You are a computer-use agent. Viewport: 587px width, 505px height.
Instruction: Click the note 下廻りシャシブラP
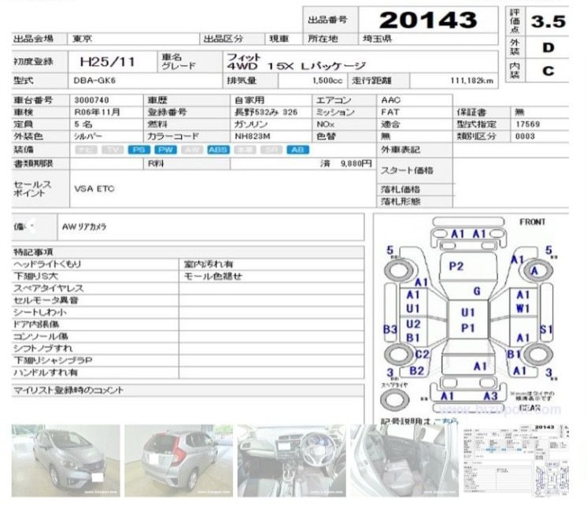point(53,360)
